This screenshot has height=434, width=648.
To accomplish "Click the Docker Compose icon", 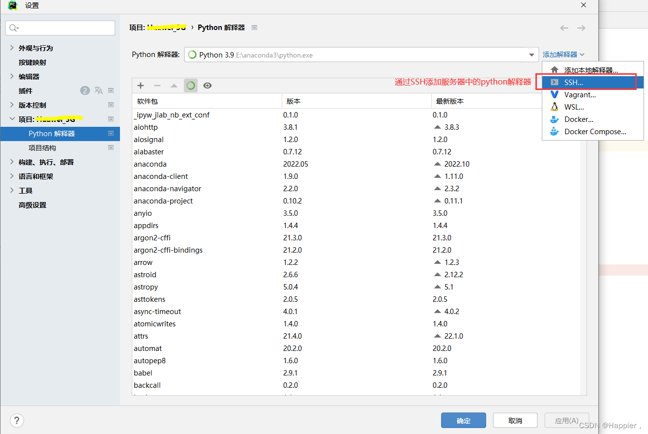I will tap(555, 131).
